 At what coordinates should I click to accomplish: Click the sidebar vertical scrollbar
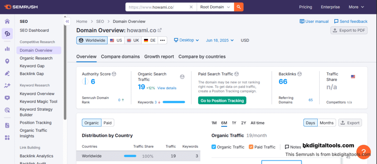[65, 68]
